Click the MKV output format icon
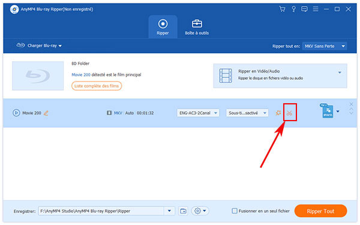 [x=327, y=111]
